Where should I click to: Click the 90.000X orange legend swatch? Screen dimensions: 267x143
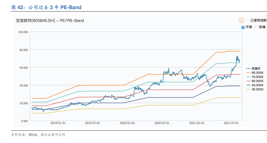249,72
